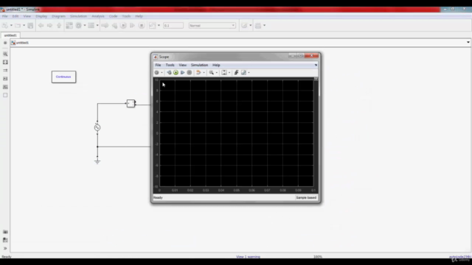This screenshot has width=472, height=265.
Task: Open the New Model toolbar icon
Action: 5,26
